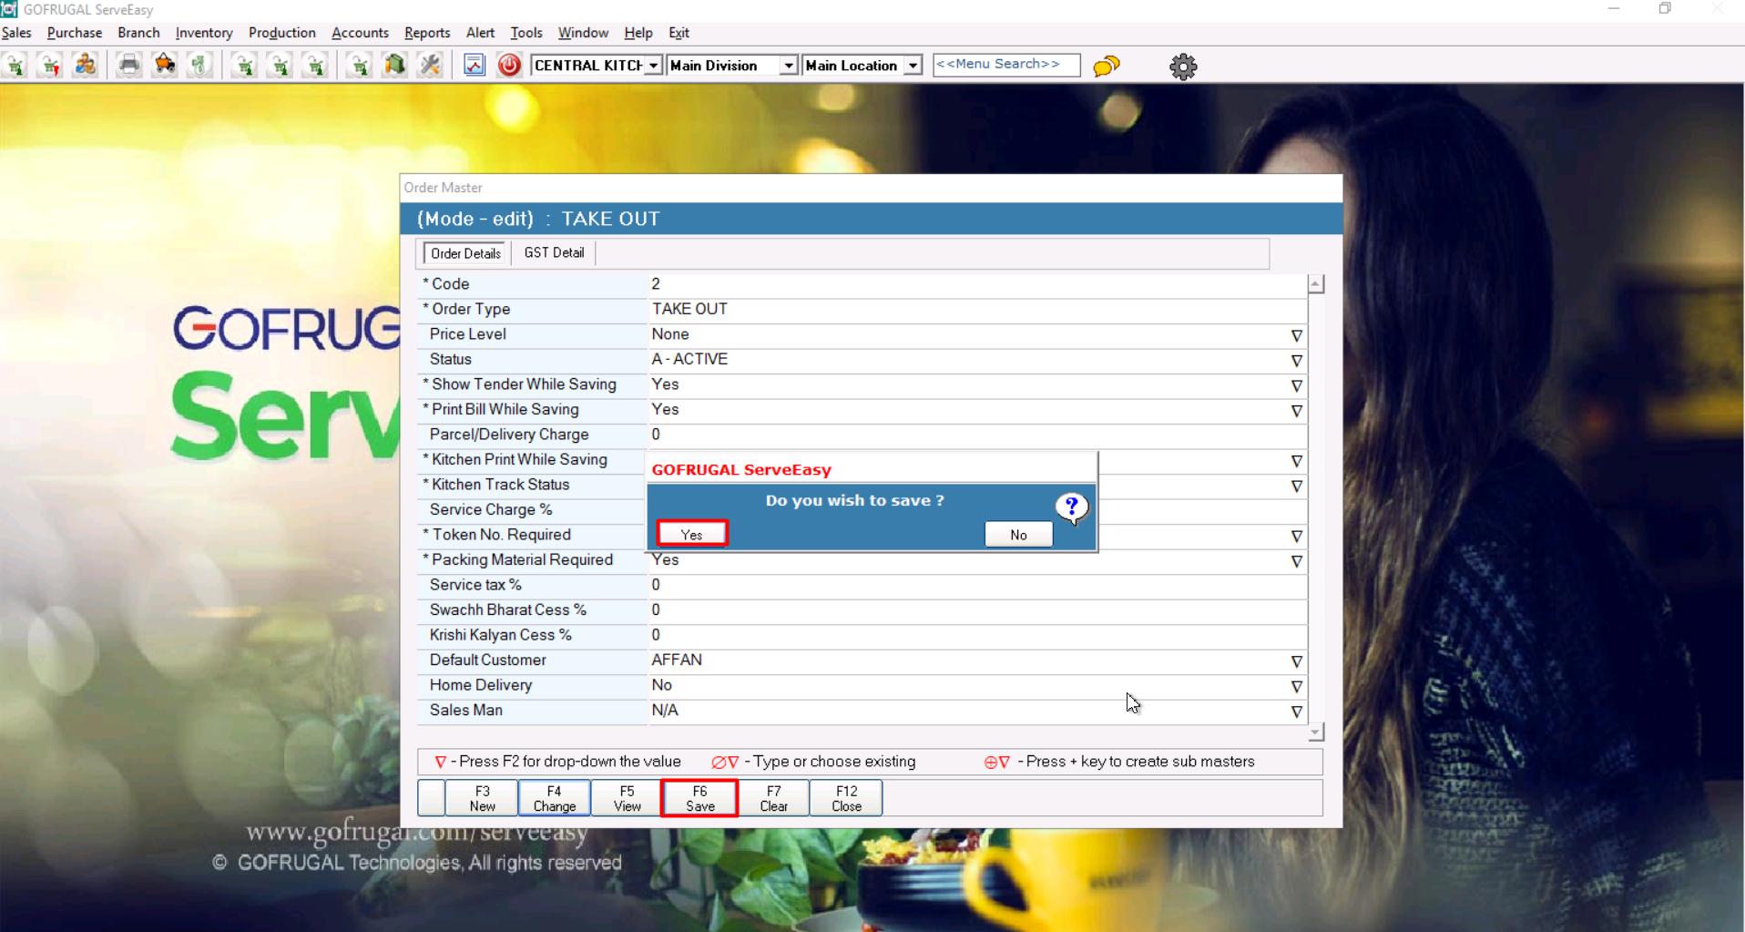Image resolution: width=1745 pixels, height=932 pixels.
Task: Switch to the Order Details tab
Action: [x=465, y=253]
